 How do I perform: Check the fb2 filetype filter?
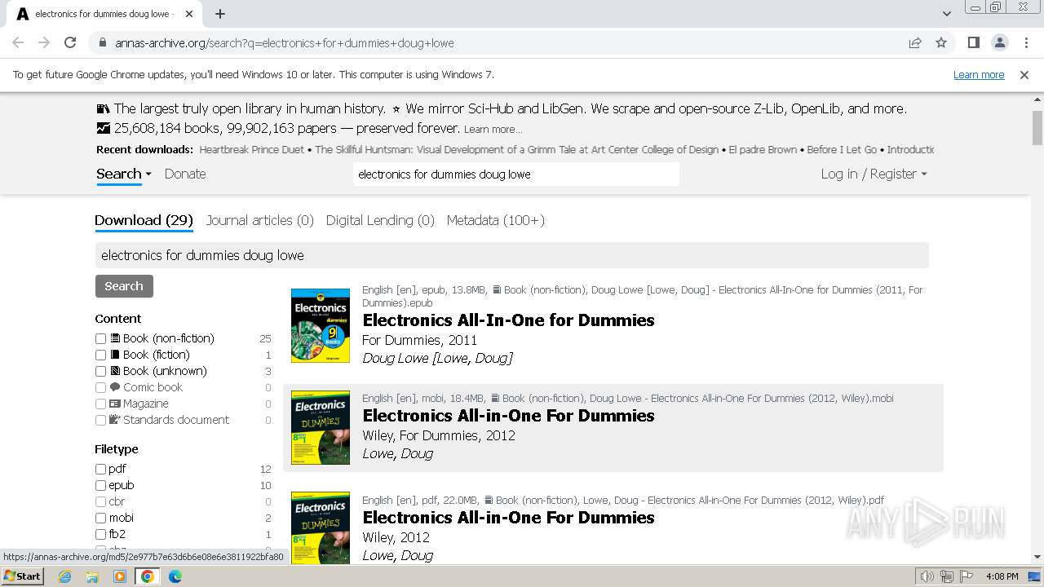click(100, 534)
